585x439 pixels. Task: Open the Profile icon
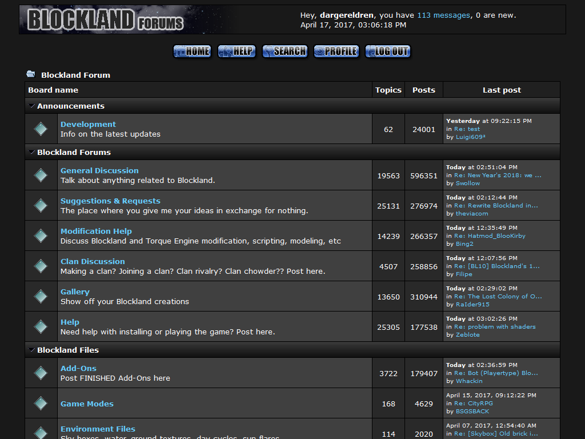(x=336, y=51)
